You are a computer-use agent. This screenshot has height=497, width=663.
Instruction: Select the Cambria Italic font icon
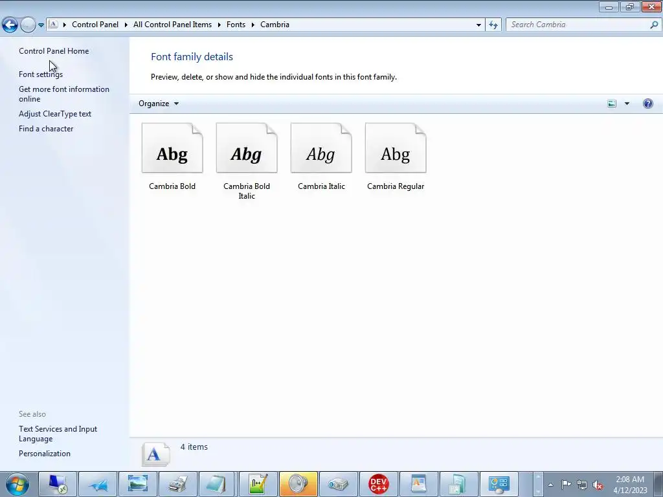tap(321, 148)
